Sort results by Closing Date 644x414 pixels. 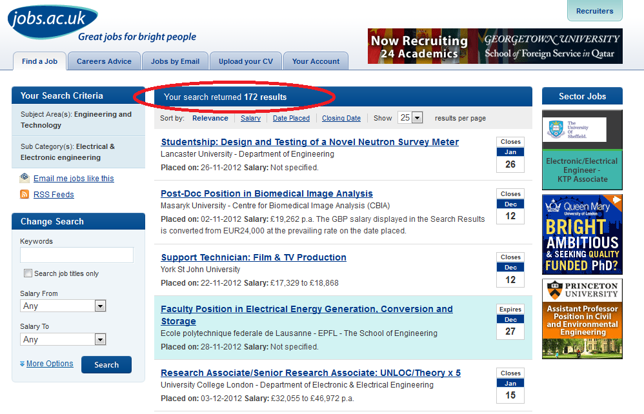click(x=341, y=118)
